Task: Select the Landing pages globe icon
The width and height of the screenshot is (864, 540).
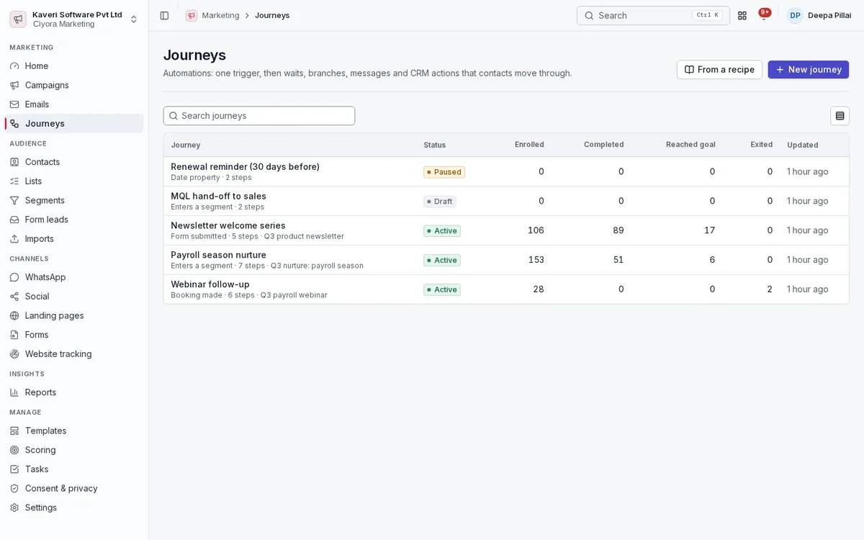Action: point(14,315)
